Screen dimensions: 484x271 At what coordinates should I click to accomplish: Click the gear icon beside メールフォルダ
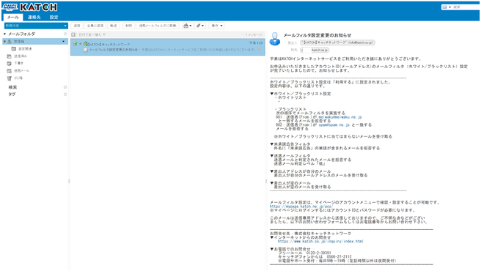(x=65, y=34)
